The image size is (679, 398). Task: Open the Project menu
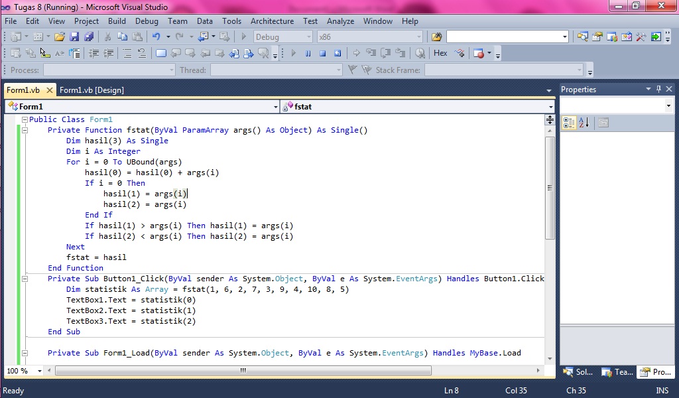(86, 21)
